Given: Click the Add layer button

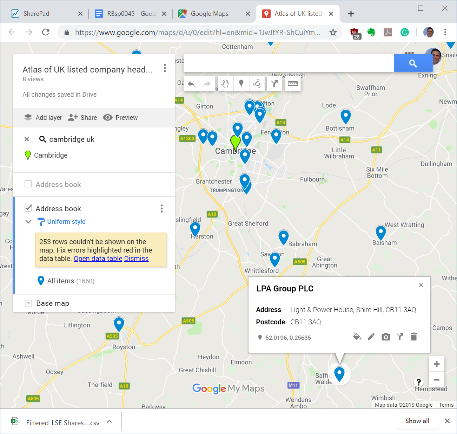Looking at the screenshot, I should point(43,118).
